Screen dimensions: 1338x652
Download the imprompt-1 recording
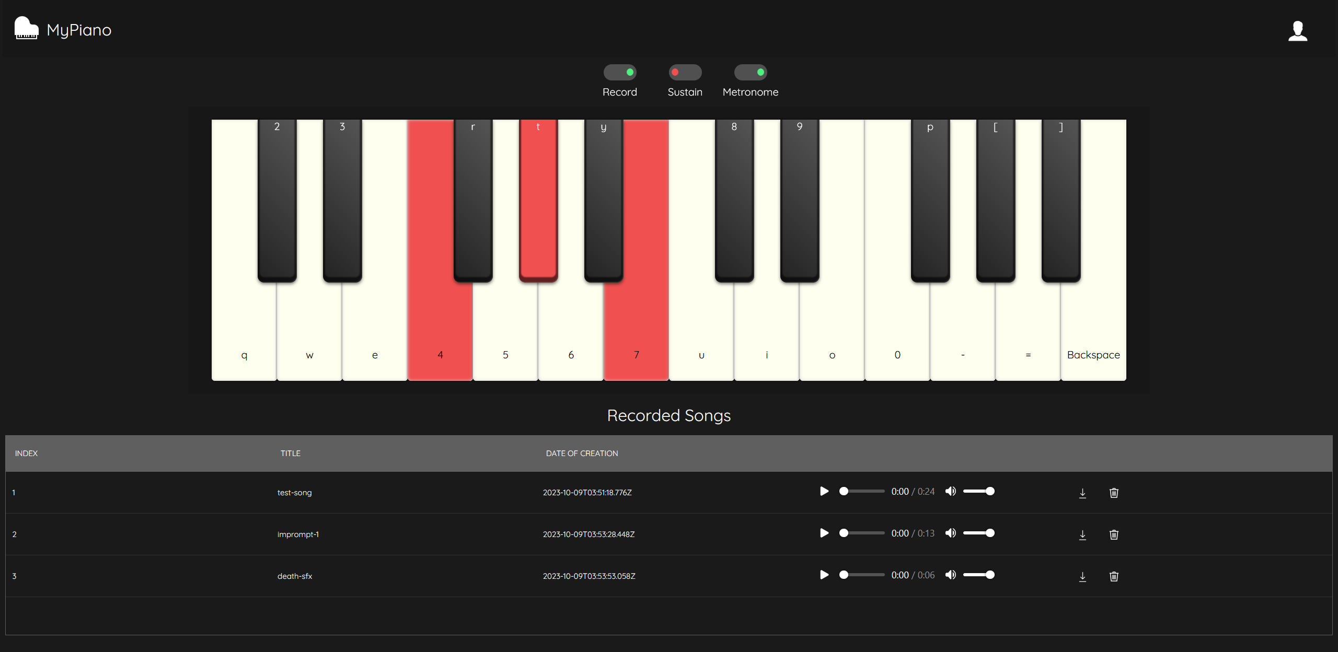click(1082, 534)
